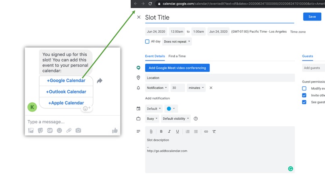
Task: Open the 12:00am start time picker
Action: coord(177,31)
